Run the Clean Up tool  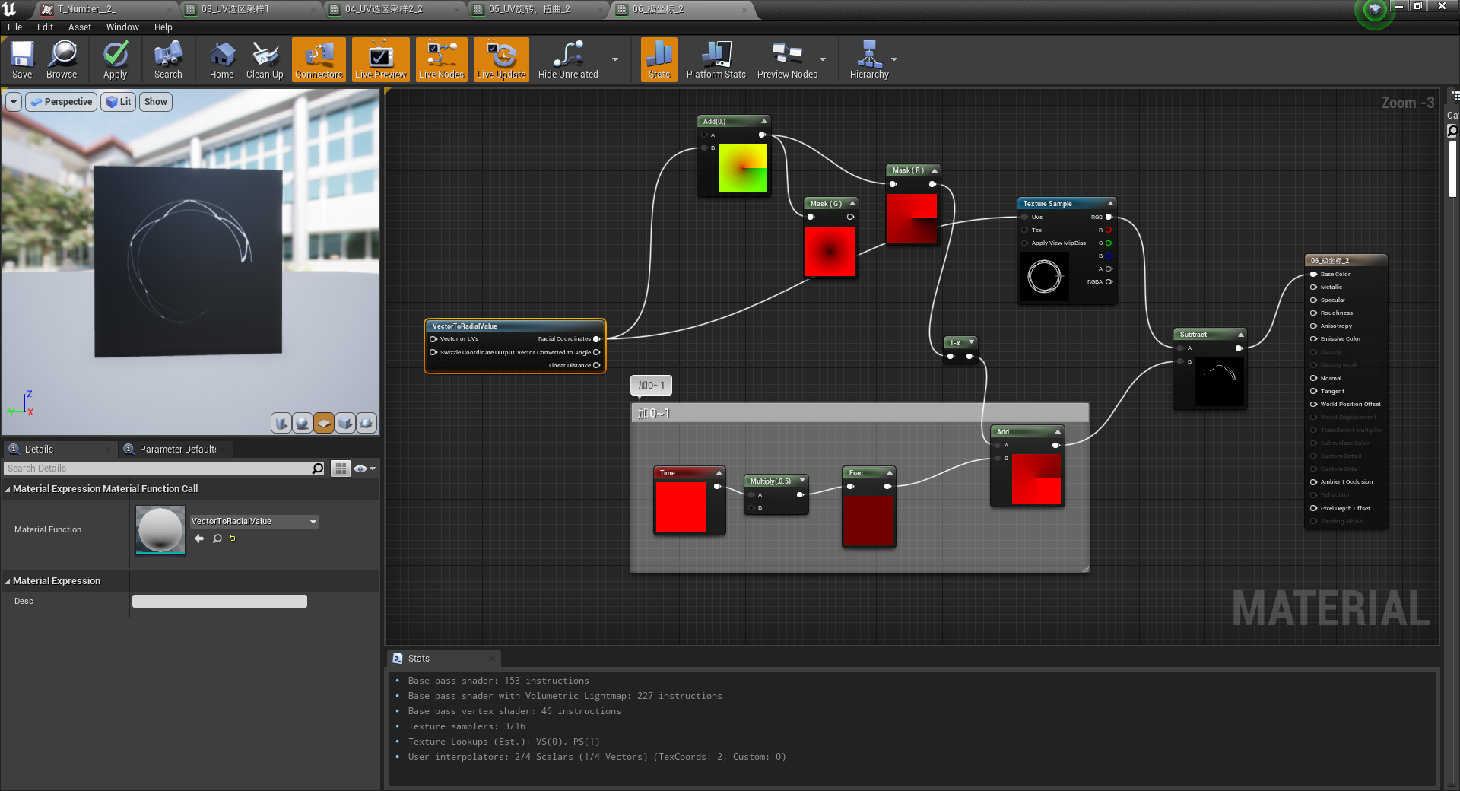(x=264, y=59)
